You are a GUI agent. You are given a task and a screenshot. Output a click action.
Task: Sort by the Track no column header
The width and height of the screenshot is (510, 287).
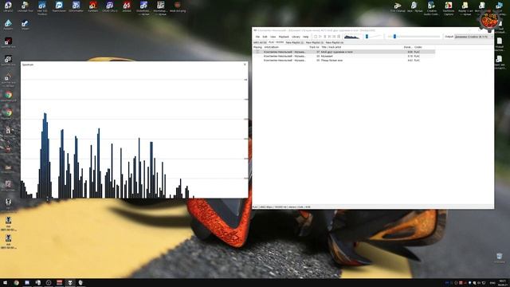point(314,47)
